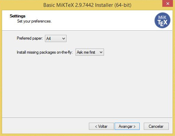Open the on-the-fly package install dropdown
175x136 pixels.
click(x=90, y=52)
